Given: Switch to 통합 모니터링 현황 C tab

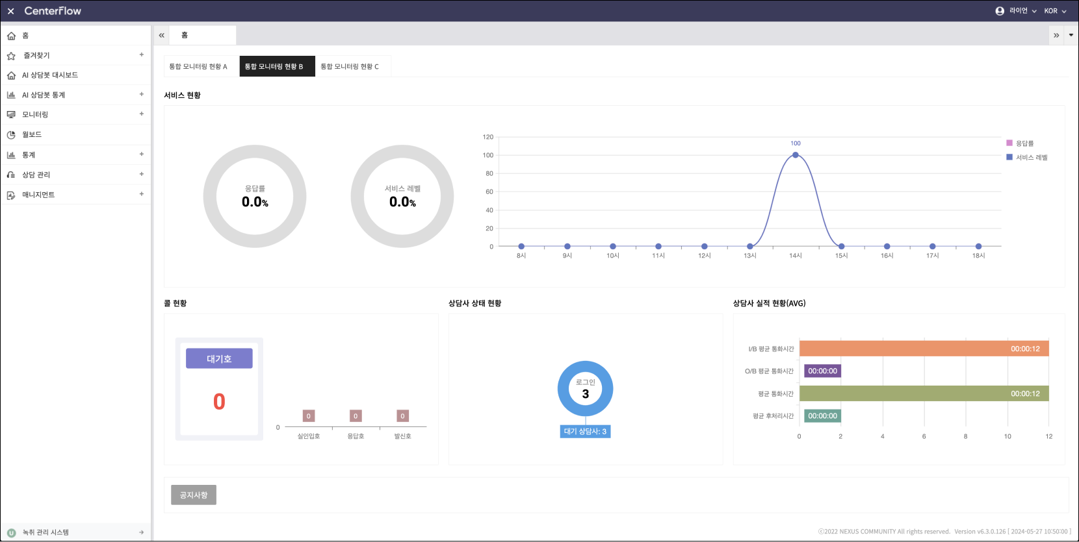Looking at the screenshot, I should point(350,66).
